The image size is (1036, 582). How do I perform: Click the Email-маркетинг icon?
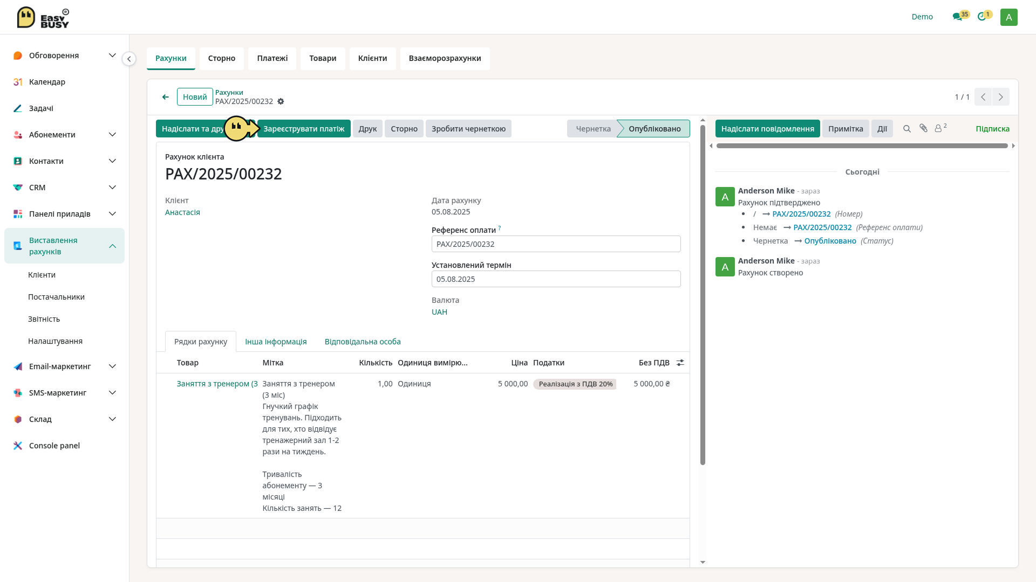18,366
